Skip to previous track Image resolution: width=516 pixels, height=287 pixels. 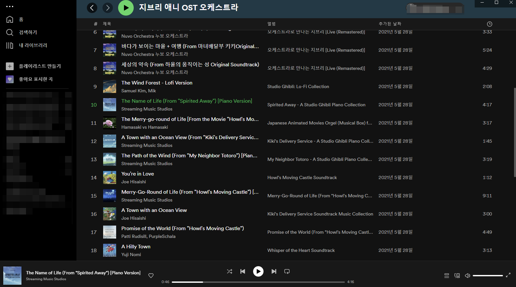click(243, 271)
